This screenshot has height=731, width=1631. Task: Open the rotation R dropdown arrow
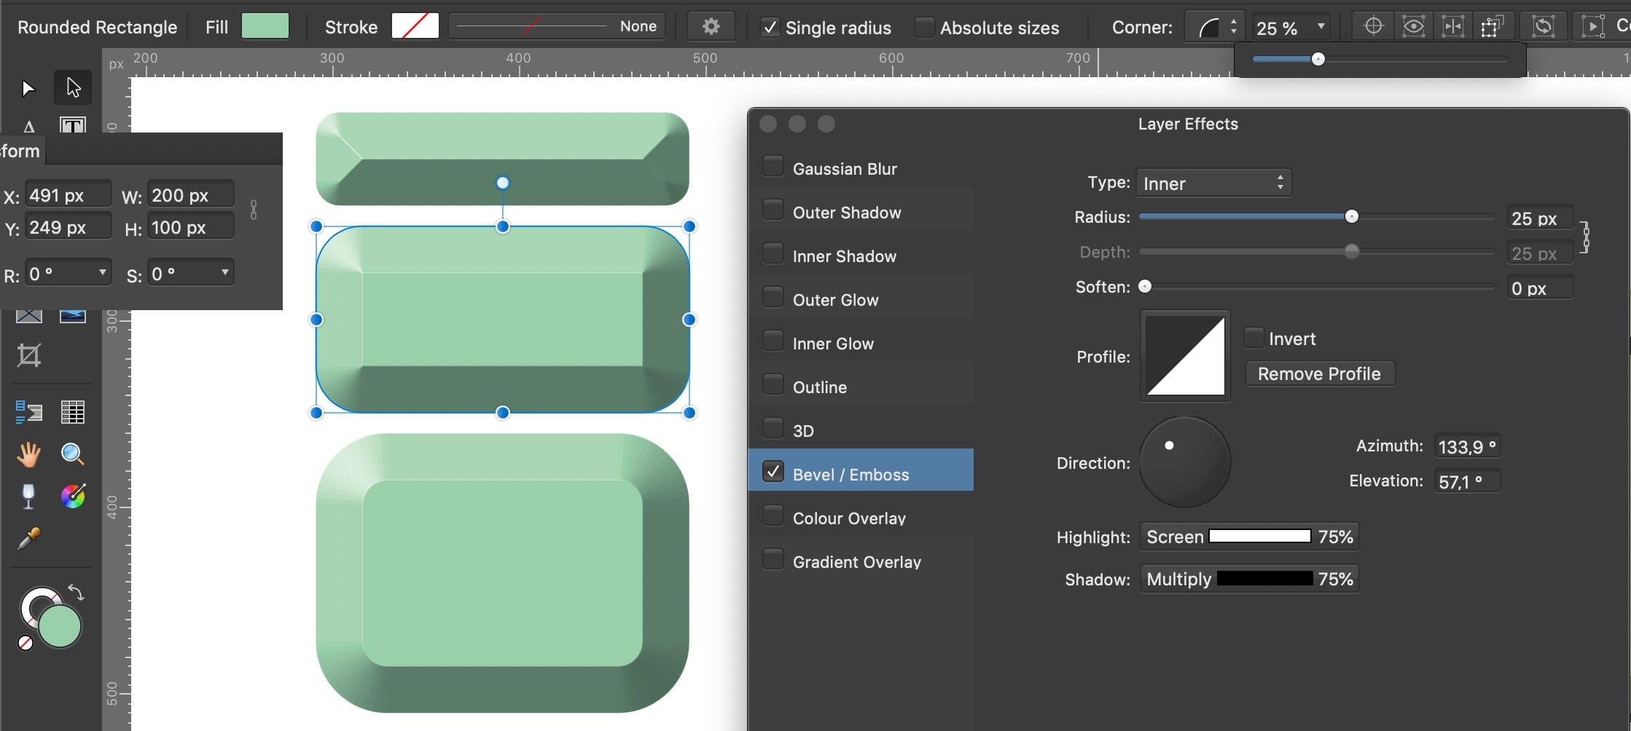point(103,272)
